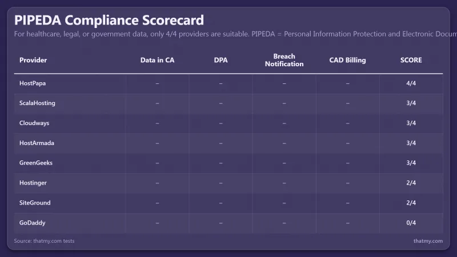Select HostArmada's Breach Notification cell
The width and height of the screenshot is (457, 257).
[x=284, y=143]
